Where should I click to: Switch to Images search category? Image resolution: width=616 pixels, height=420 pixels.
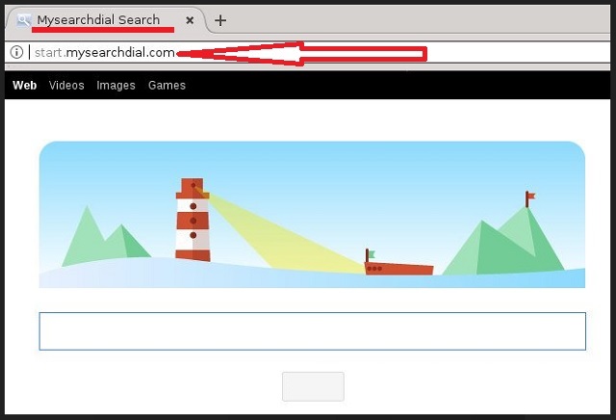(115, 86)
